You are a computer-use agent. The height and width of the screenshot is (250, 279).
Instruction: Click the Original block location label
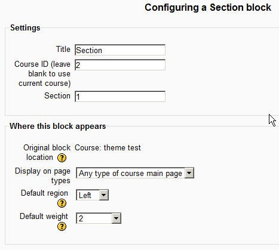47,152
